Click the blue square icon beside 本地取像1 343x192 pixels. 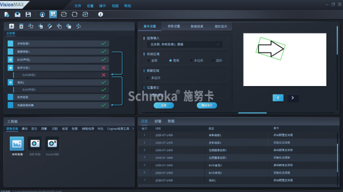(x=10, y=44)
